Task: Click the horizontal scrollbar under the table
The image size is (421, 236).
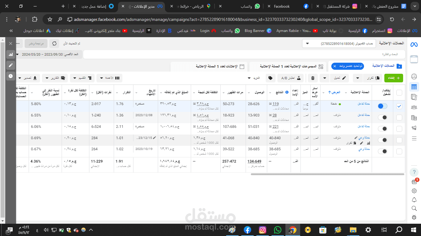Action: (328, 174)
